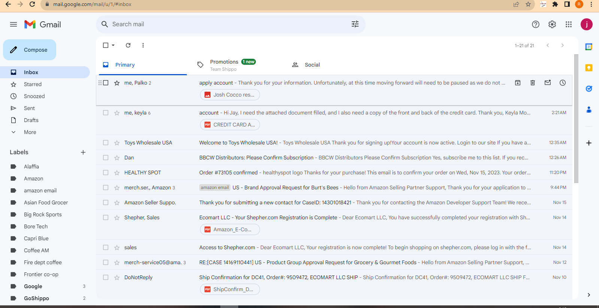
Task: Refresh the inbox
Action: (128, 45)
